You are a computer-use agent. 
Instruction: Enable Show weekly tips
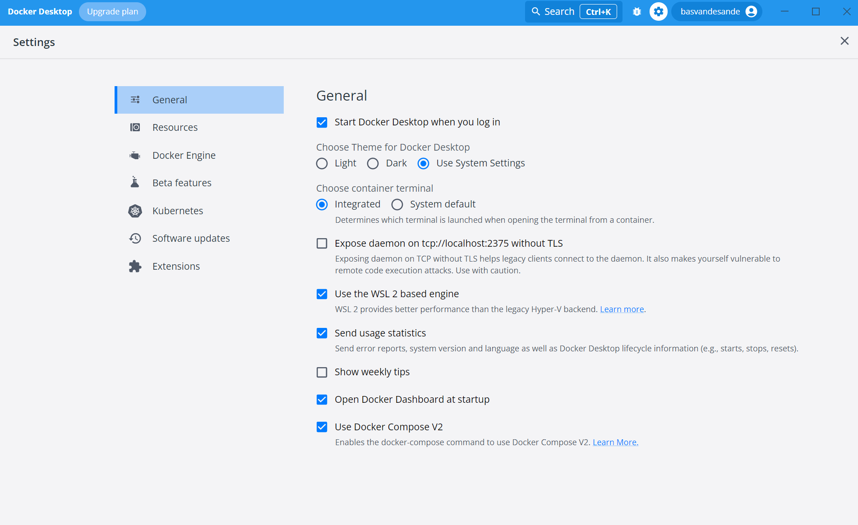pos(322,372)
